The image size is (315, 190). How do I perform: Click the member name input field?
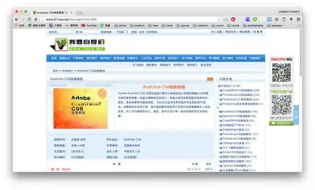(x=66, y=32)
